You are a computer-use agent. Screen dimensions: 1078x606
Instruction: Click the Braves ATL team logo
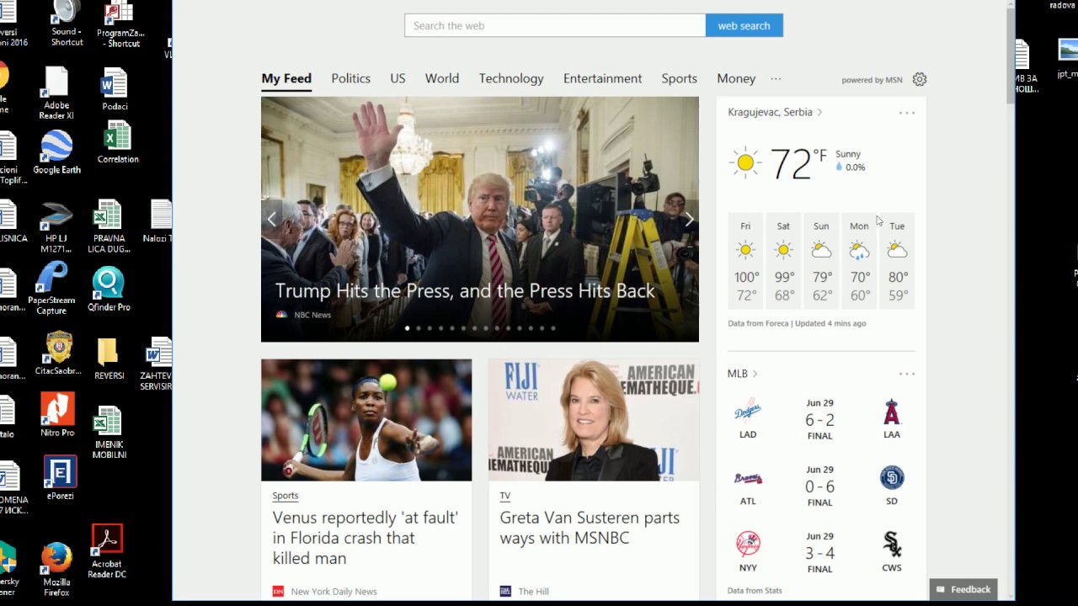748,479
